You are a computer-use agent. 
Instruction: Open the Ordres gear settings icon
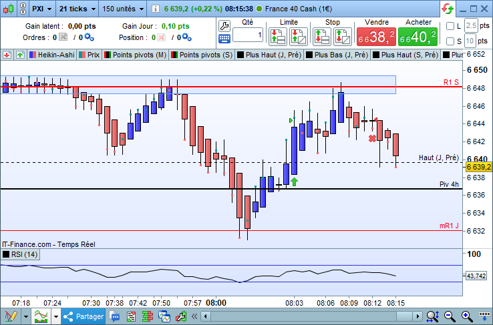89,37
